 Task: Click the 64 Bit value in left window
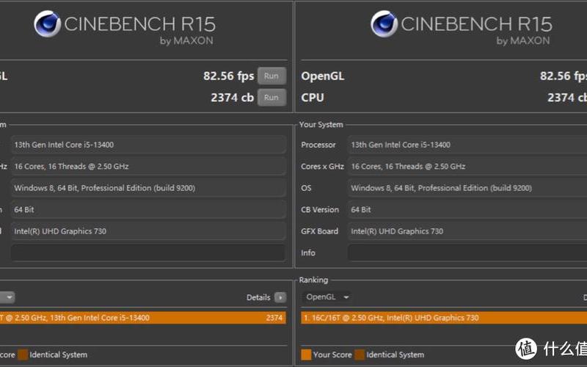point(148,210)
